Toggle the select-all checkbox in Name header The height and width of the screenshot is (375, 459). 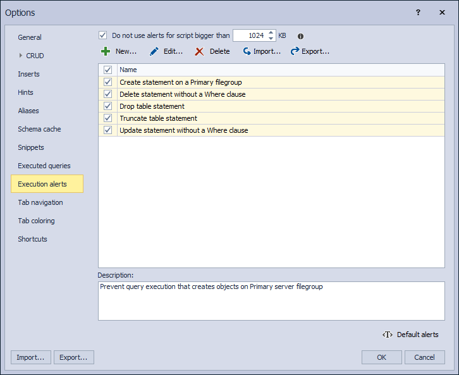(107, 70)
